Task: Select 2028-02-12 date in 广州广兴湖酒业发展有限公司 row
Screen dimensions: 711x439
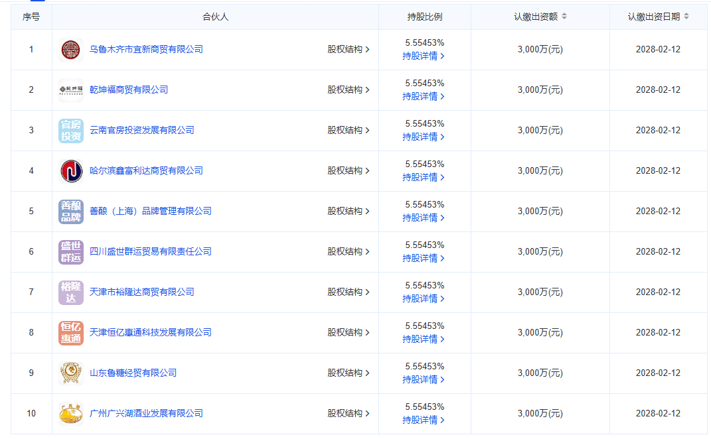Action: 658,413
